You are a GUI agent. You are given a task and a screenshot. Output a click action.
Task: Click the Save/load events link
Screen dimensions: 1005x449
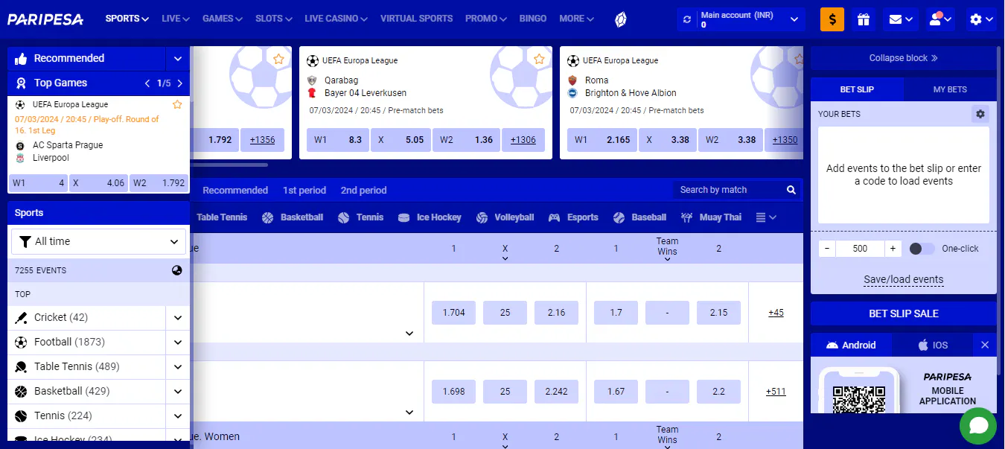904,280
